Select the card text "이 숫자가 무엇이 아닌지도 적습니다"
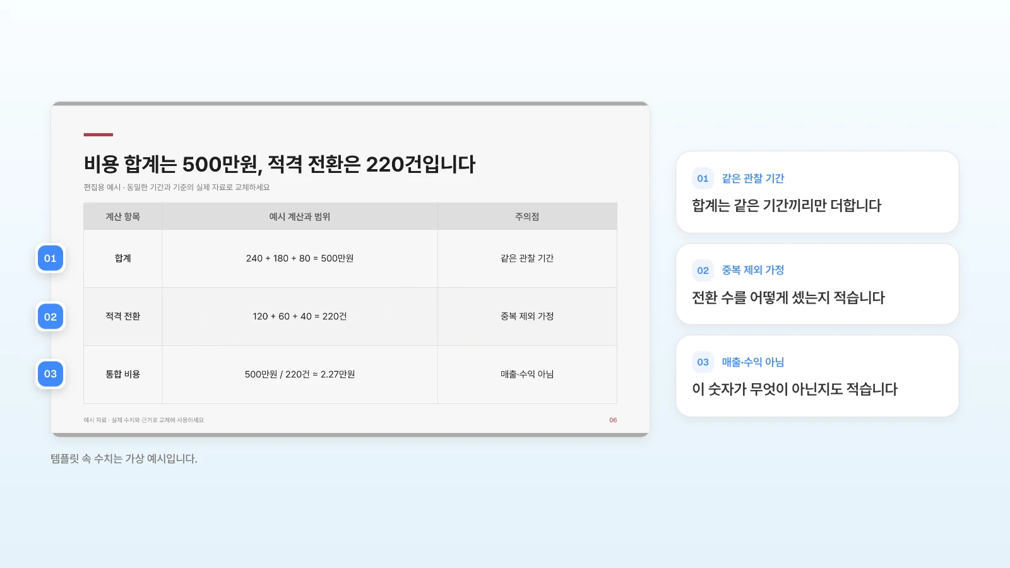Image resolution: width=1010 pixels, height=568 pixels. (x=795, y=389)
